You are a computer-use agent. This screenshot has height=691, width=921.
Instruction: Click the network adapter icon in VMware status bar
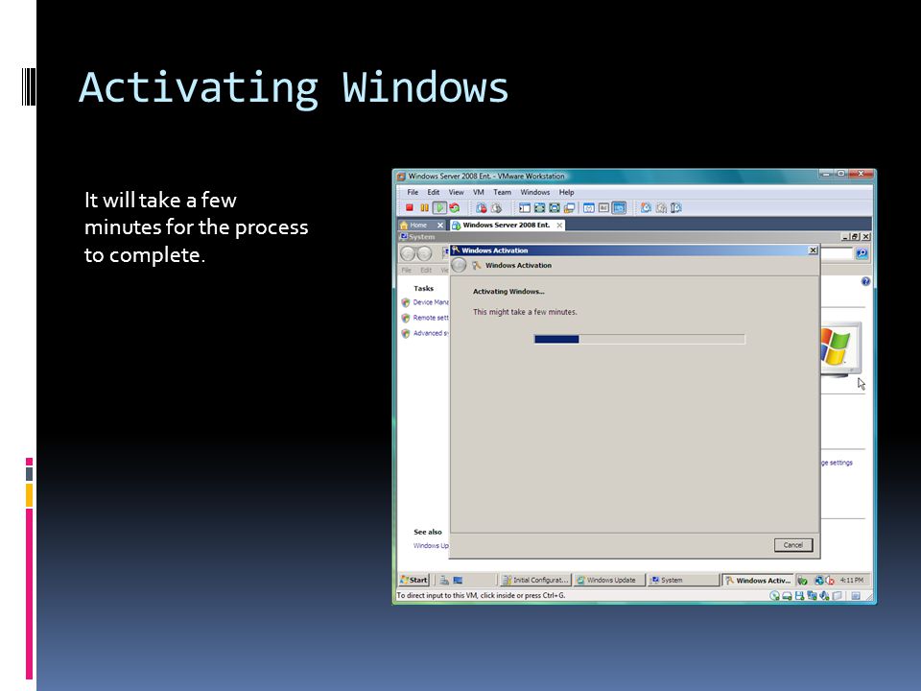pos(812,596)
